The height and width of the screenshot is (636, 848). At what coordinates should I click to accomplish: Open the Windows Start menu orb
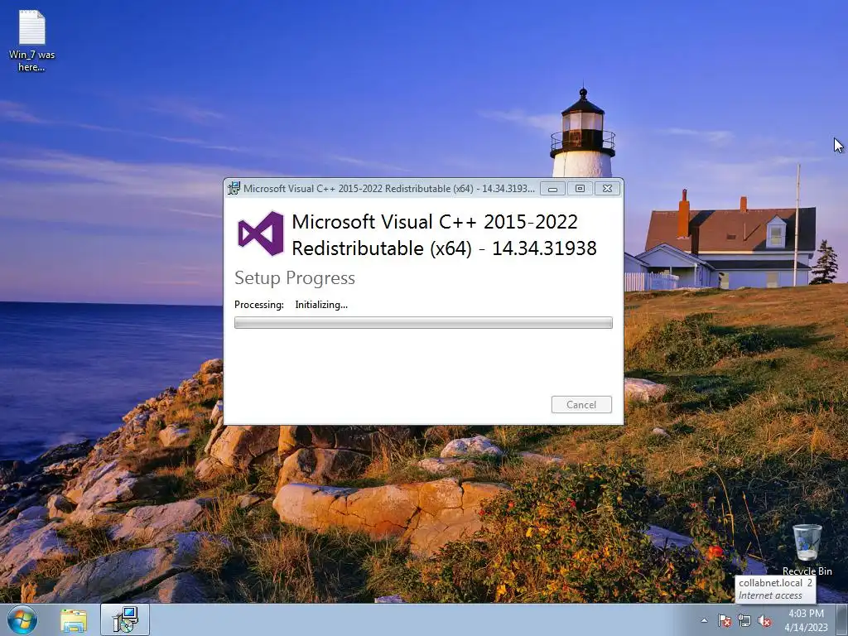[x=22, y=619]
